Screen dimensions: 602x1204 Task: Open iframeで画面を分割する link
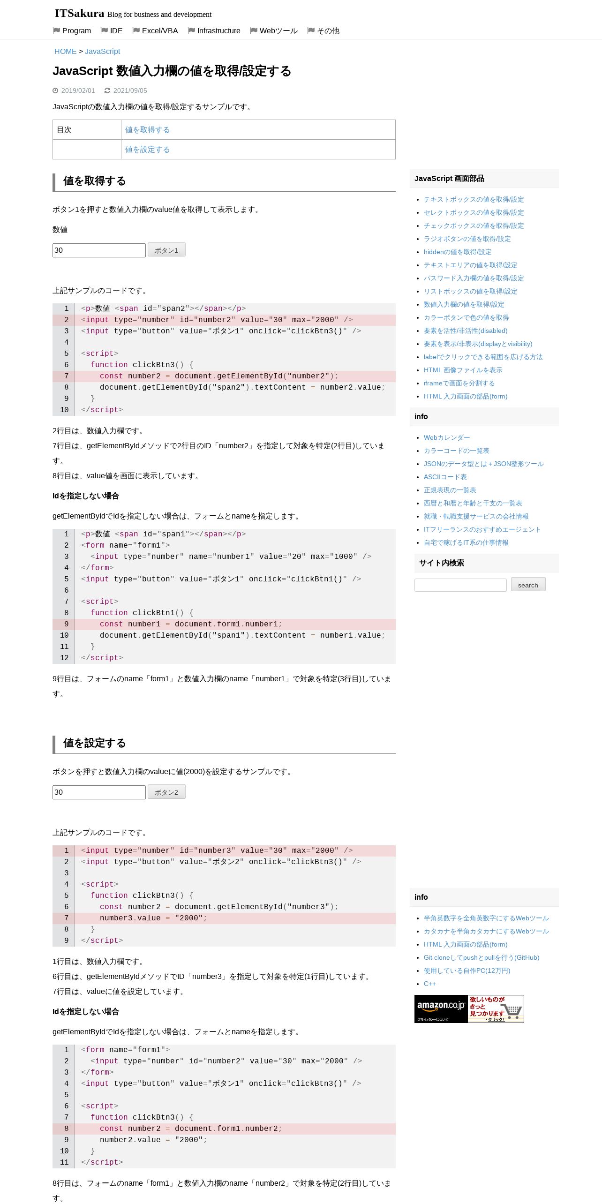459,384
